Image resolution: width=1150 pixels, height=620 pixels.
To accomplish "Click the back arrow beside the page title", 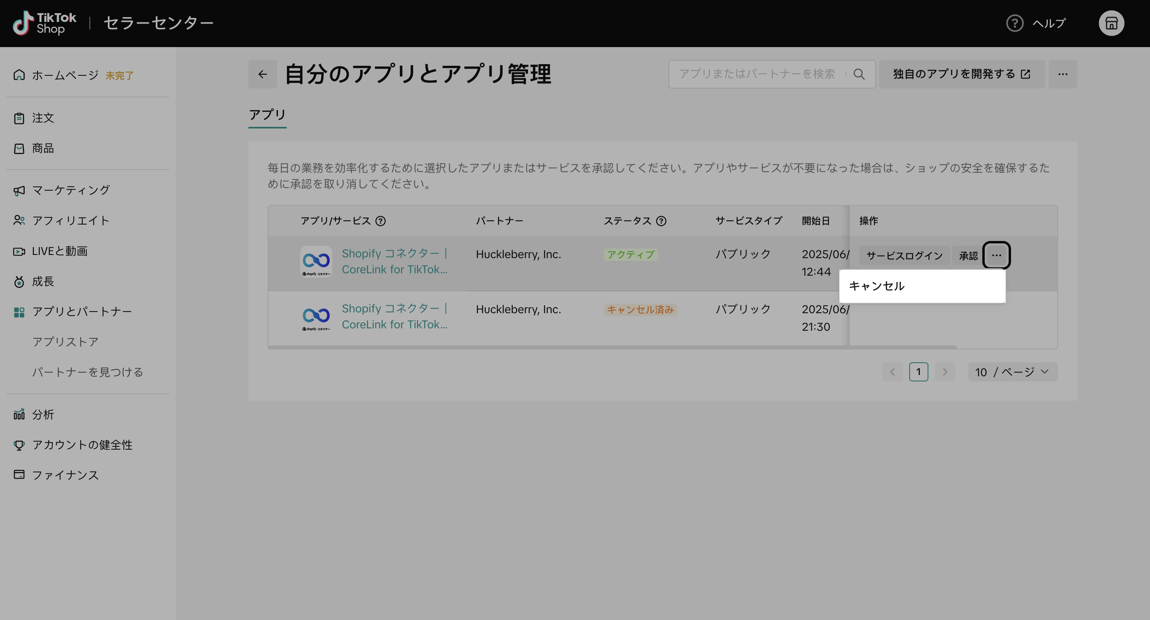I will (x=262, y=74).
